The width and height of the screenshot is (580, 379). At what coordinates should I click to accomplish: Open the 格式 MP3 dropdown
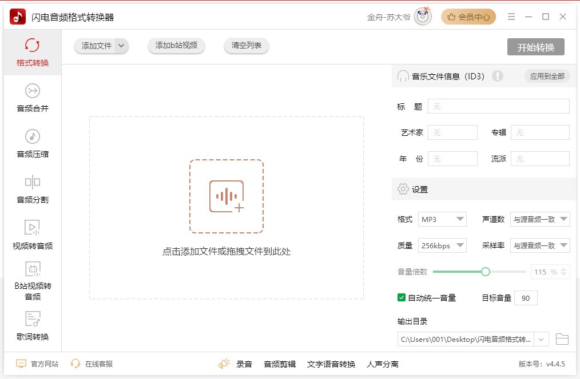click(442, 219)
